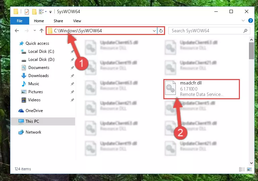Viewport: 258px width, 181px height.
Task: Open Local Disk (D:) in navigation pane
Action: pyautogui.click(x=38, y=60)
